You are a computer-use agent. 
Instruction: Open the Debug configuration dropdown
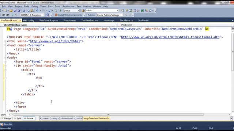point(78,11)
